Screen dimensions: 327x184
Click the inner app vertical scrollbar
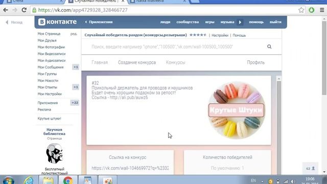click(x=279, y=127)
